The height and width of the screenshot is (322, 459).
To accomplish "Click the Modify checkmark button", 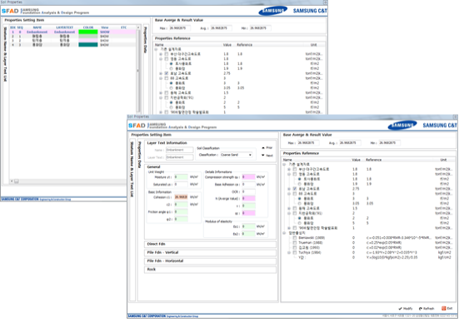I will tap(406, 309).
